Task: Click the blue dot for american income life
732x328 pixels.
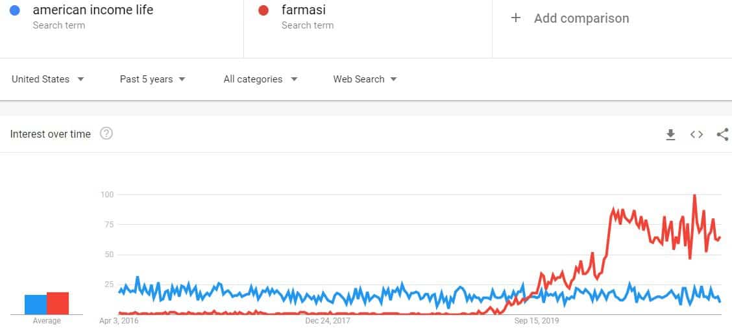Action: coord(14,10)
